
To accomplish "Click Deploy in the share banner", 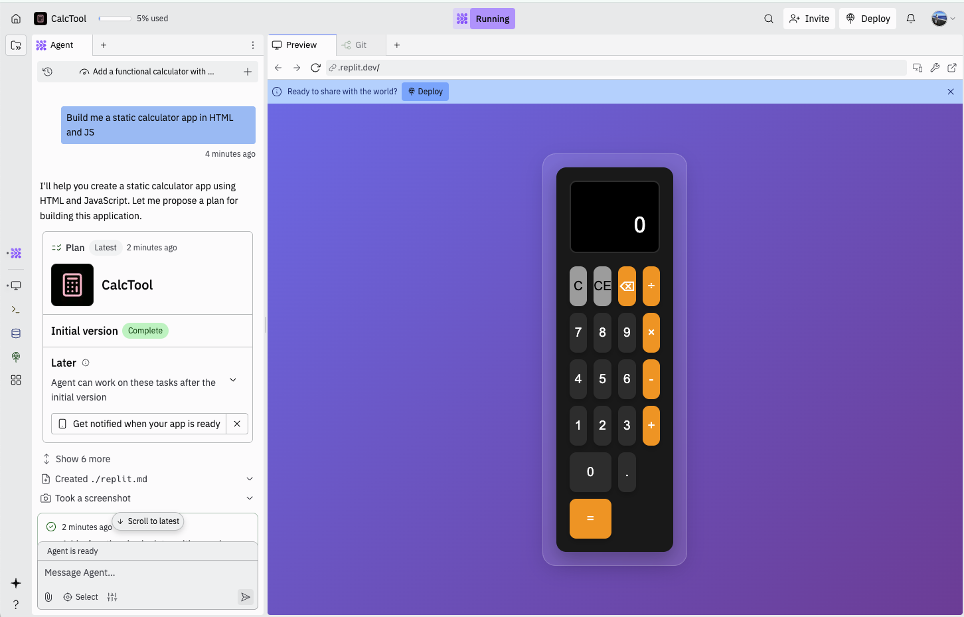I will point(426,92).
